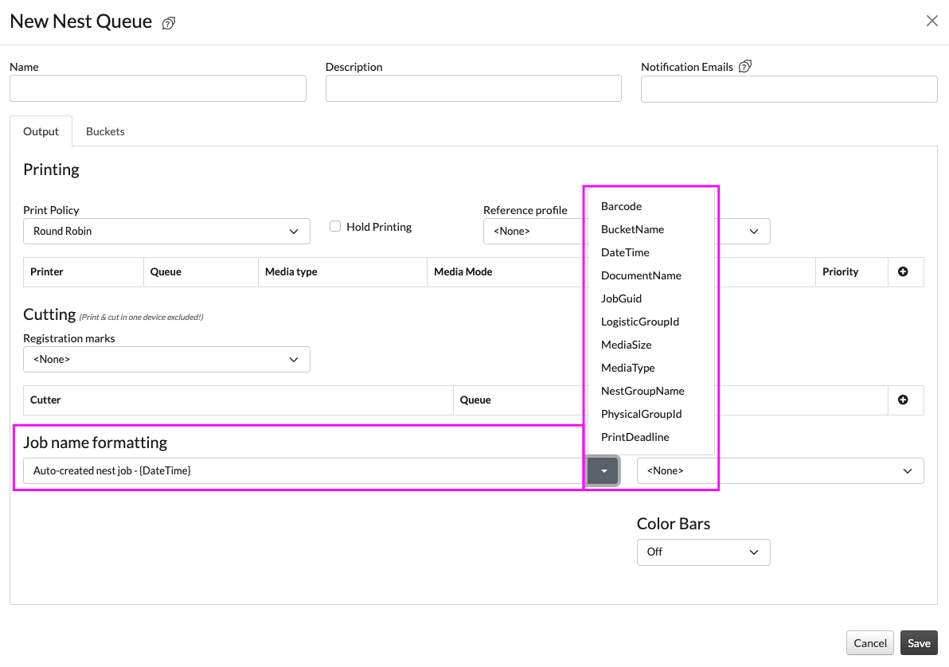Click help icon beside New Nest Queue title

point(169,23)
